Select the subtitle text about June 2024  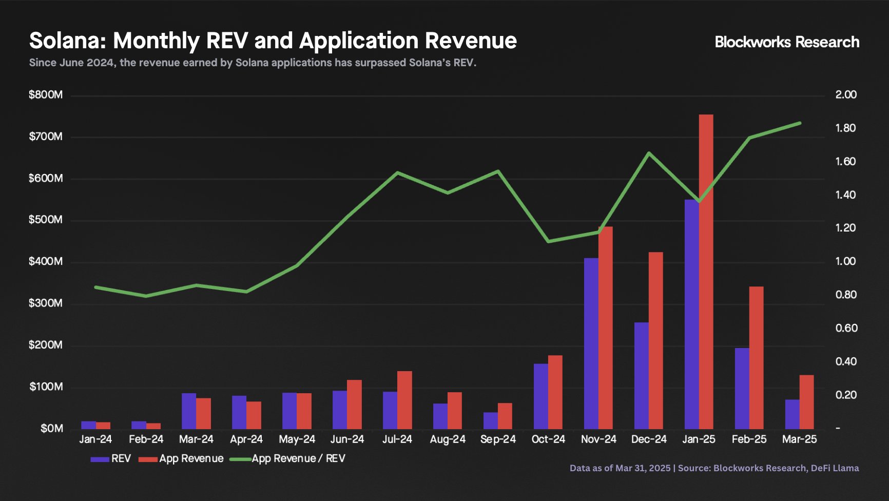(253, 63)
